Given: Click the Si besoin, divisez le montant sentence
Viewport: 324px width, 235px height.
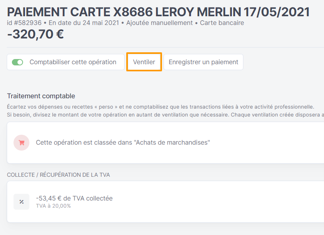Looking at the screenshot, I should (165, 115).
